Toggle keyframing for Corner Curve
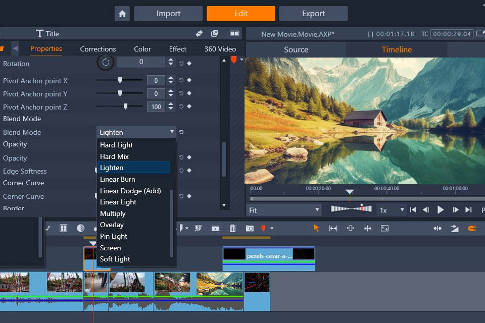The height and width of the screenshot is (323, 485). [189, 196]
